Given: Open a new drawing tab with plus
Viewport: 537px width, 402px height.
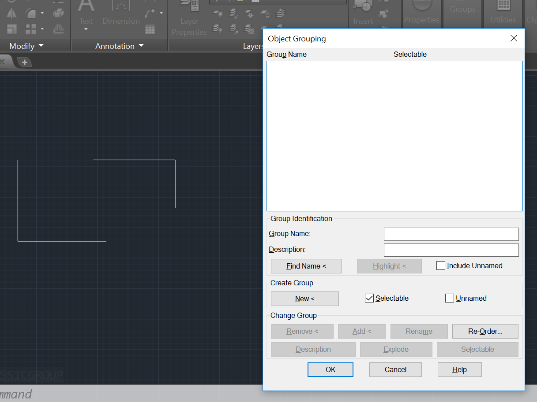Looking at the screenshot, I should [25, 62].
